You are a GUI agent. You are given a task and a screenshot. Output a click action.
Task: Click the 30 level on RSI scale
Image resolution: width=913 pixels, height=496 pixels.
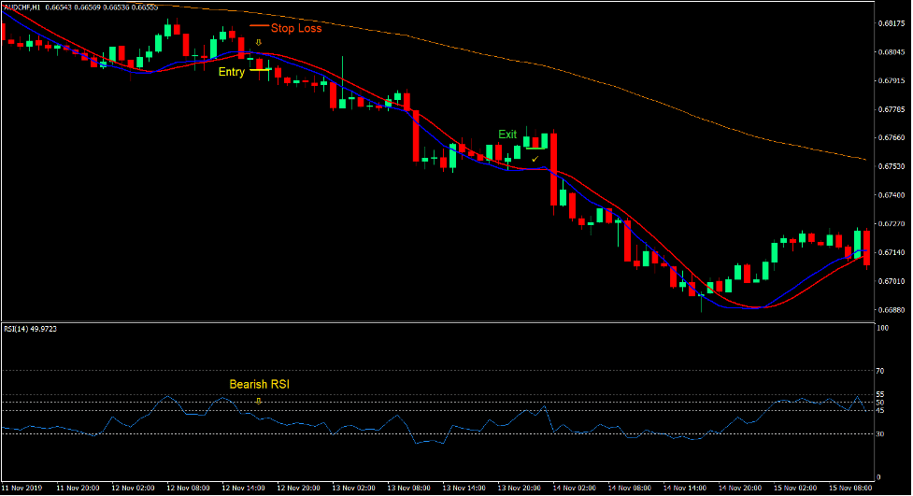(881, 434)
